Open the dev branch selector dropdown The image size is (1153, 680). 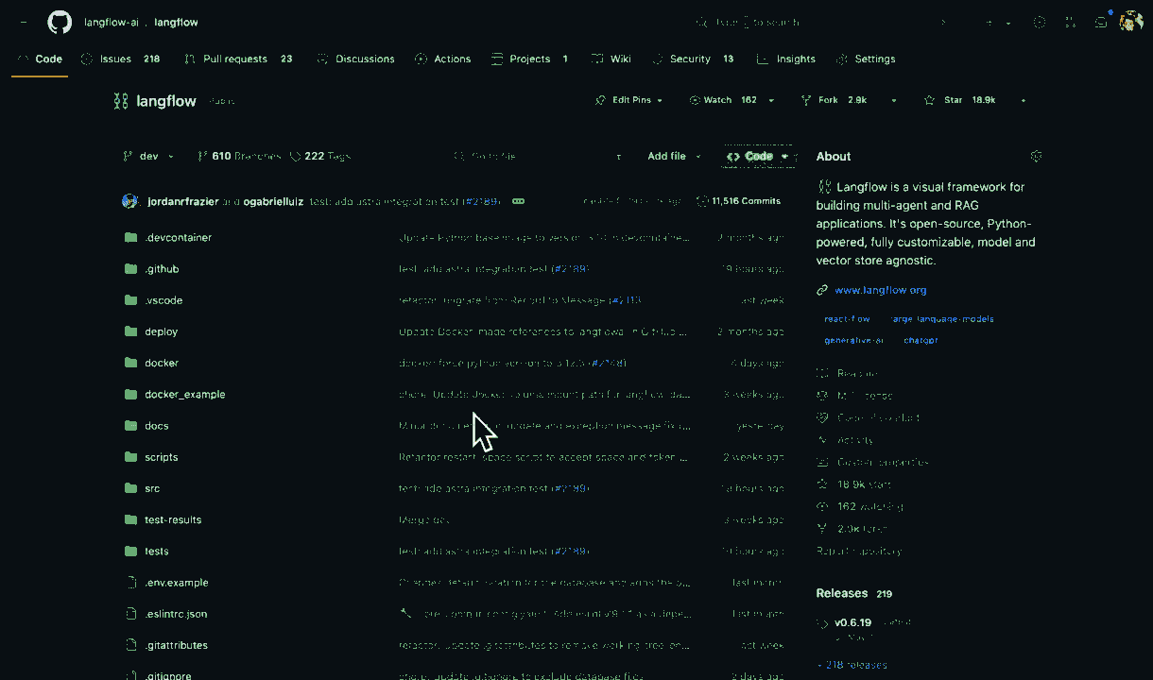click(149, 157)
